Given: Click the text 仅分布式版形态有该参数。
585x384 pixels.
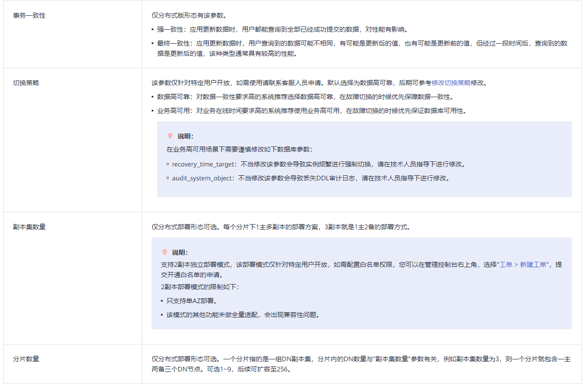Looking at the screenshot, I should click(x=189, y=15).
